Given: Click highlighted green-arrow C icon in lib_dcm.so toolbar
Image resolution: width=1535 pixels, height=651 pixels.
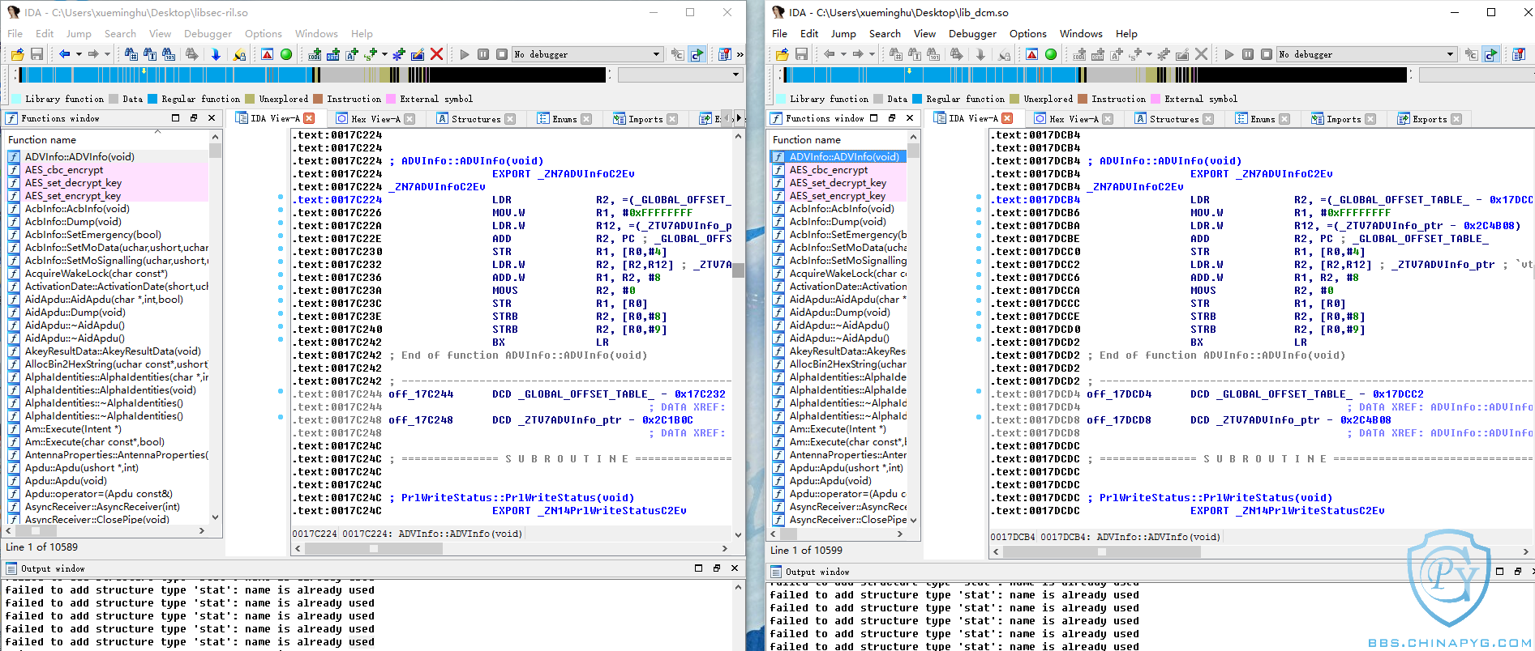Looking at the screenshot, I should pyautogui.click(x=1490, y=54).
